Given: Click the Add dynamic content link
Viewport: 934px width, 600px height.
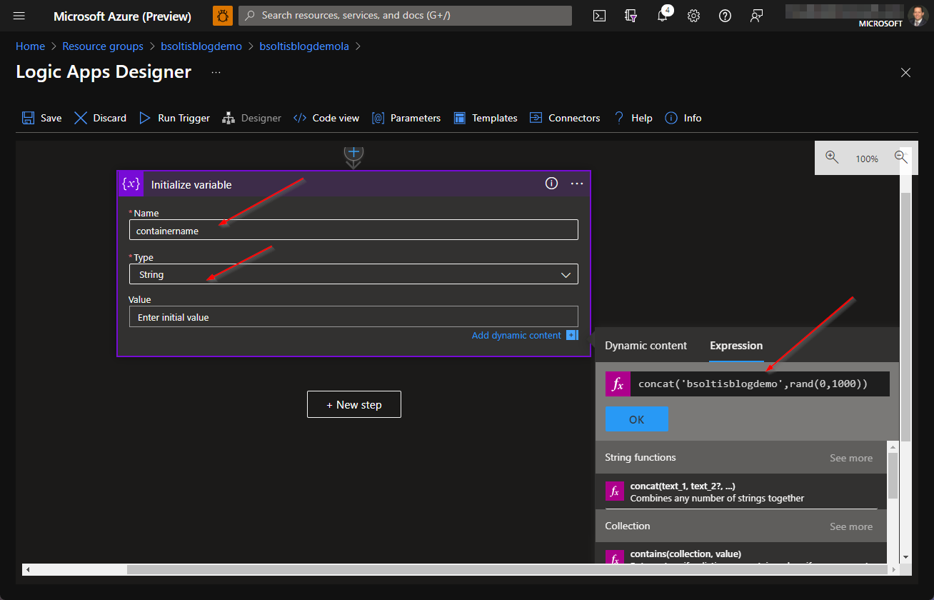Looking at the screenshot, I should [x=516, y=335].
